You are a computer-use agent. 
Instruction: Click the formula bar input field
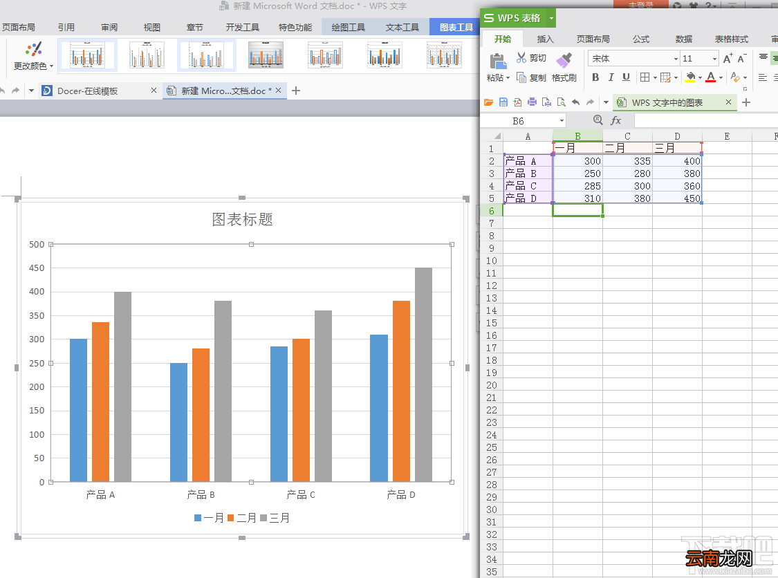(705, 120)
